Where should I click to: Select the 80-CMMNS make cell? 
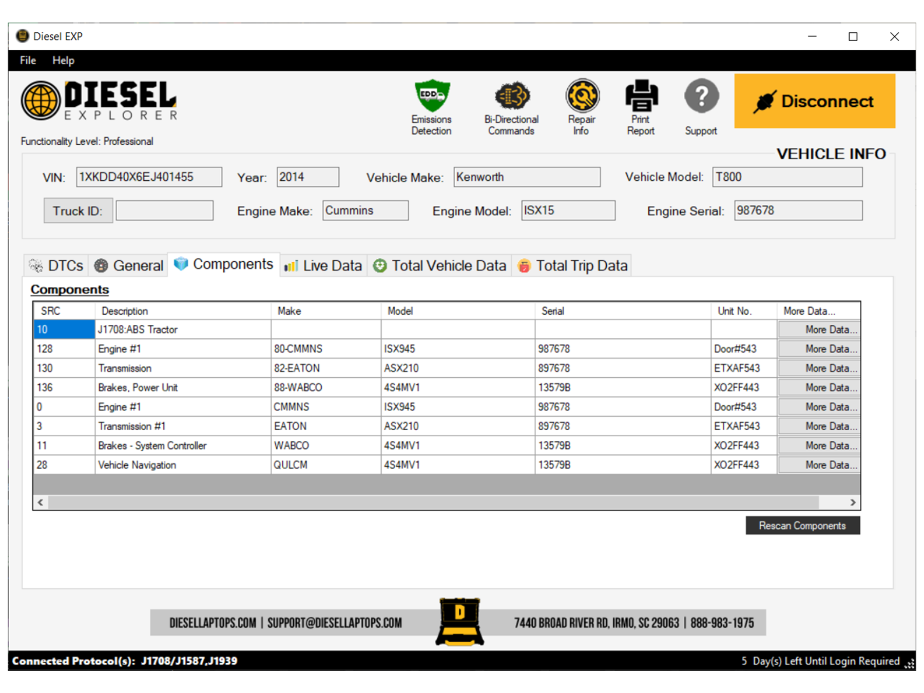coord(326,349)
